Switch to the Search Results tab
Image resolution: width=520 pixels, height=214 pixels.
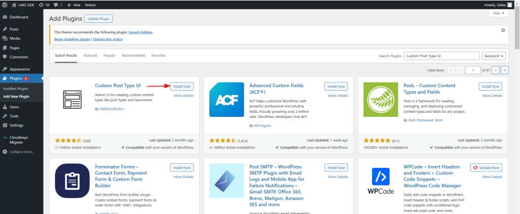[x=66, y=56]
